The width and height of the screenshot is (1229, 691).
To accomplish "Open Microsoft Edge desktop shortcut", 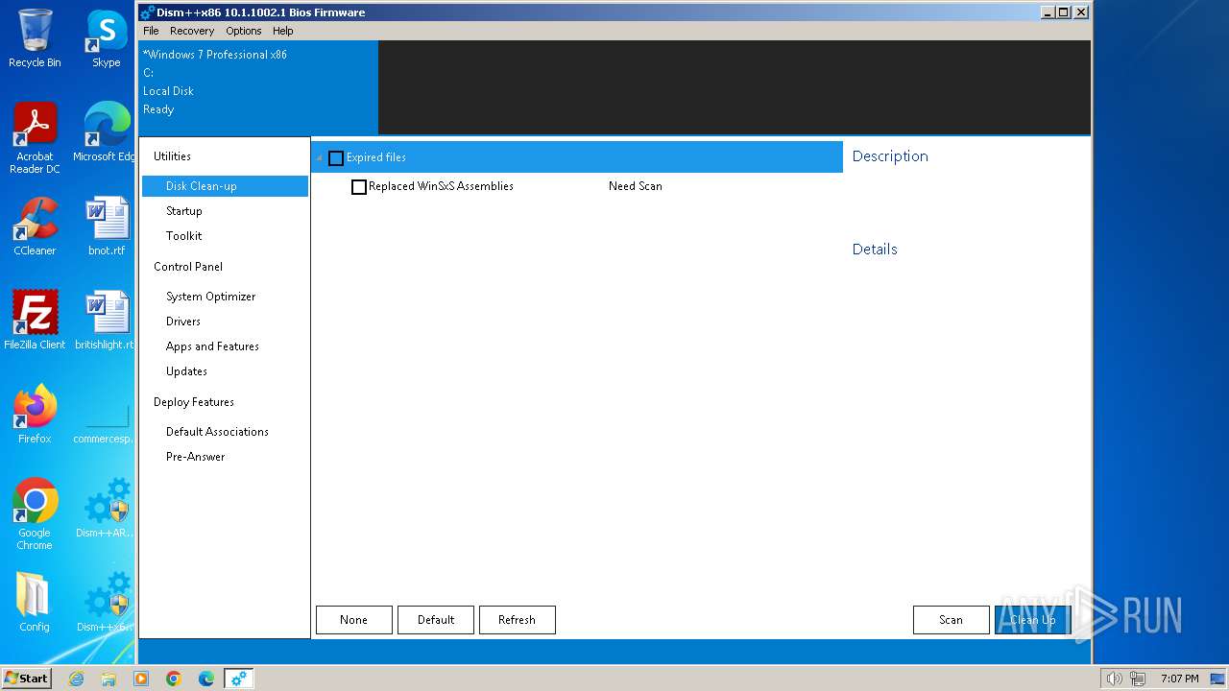I will 106,132.
